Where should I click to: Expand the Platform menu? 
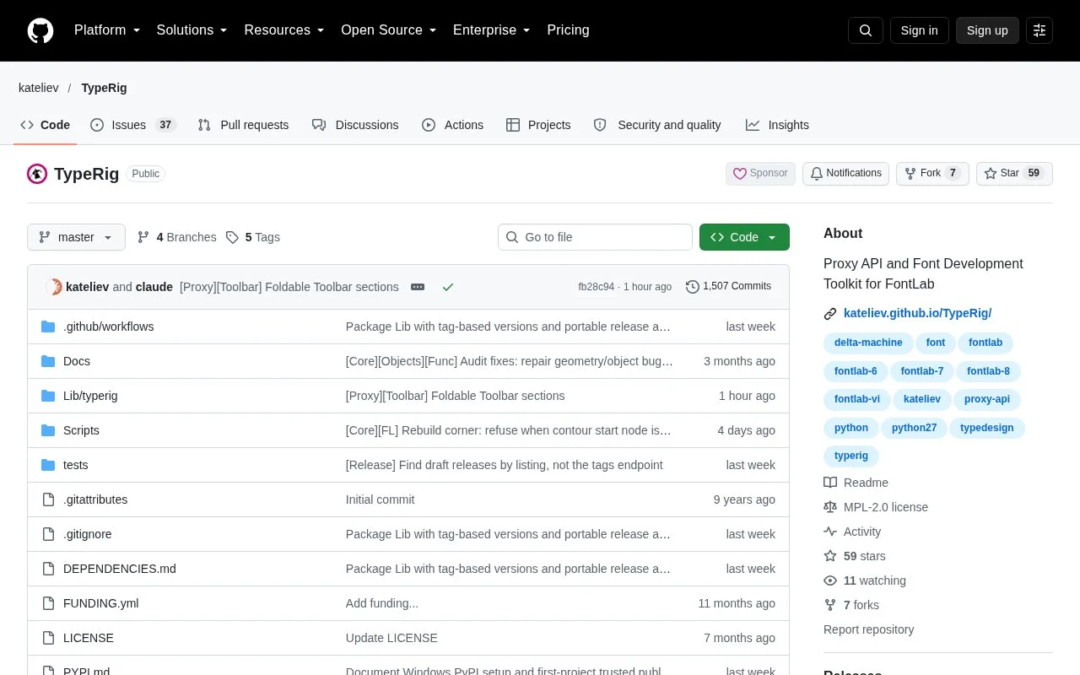tap(107, 30)
